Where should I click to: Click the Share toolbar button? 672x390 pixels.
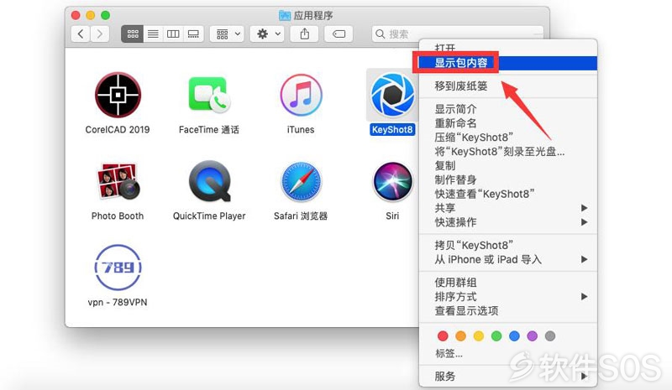(x=304, y=34)
